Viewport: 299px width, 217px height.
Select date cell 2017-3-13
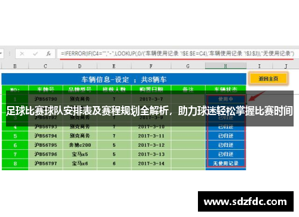coord(151,155)
